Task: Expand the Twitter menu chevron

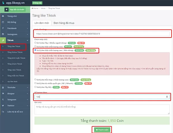Action: [27, 106]
